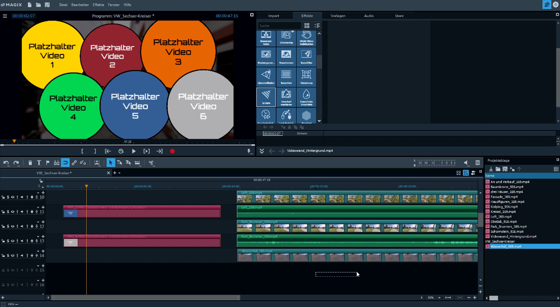Click the red Record button
The width and height of the screenshot is (560, 307).
pos(172,151)
